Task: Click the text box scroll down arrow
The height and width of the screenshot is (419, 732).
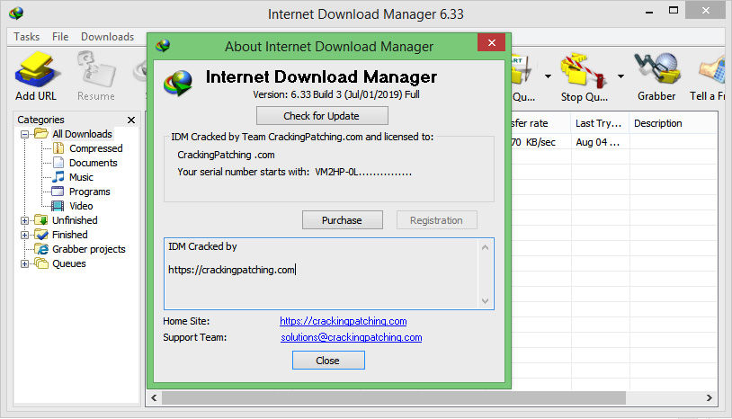Action: (x=485, y=301)
